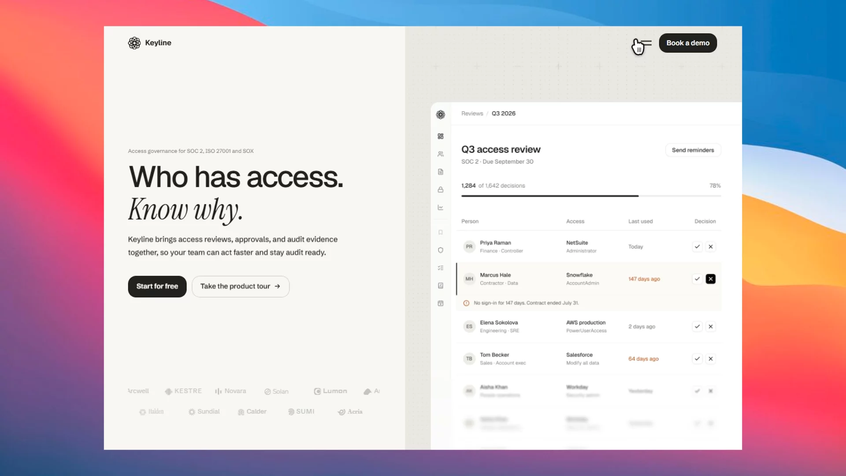The height and width of the screenshot is (476, 846).
Task: Revoke Priya Raman's NetSuite access
Action: click(x=711, y=246)
